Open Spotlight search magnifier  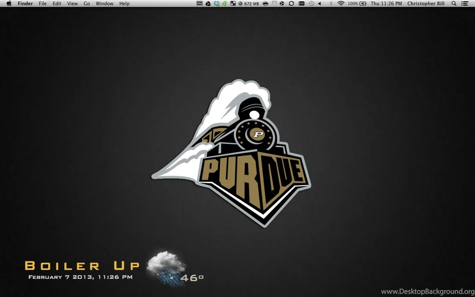pyautogui.click(x=454, y=3)
